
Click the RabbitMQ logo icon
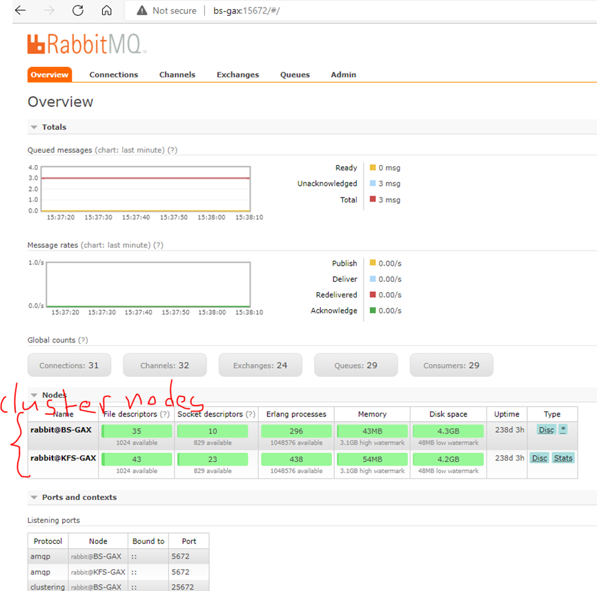(x=35, y=43)
